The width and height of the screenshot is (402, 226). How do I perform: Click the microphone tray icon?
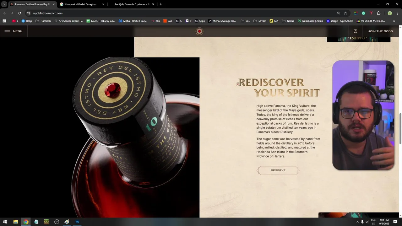[362, 222]
